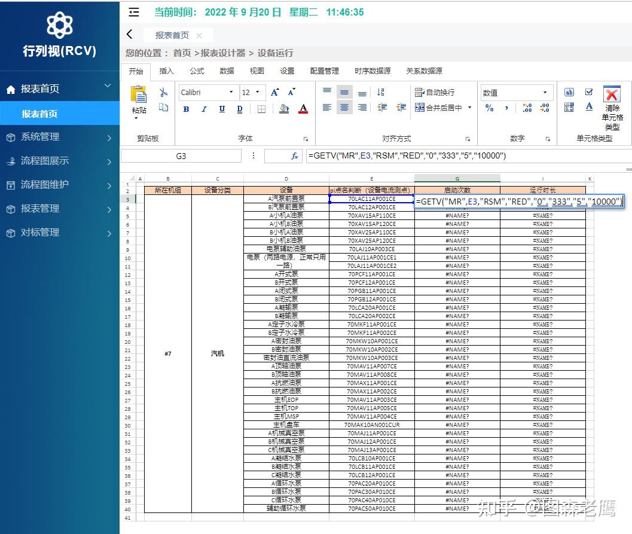Expand the 粘贴 paste options arrow
632x534 pixels.
pos(136,118)
